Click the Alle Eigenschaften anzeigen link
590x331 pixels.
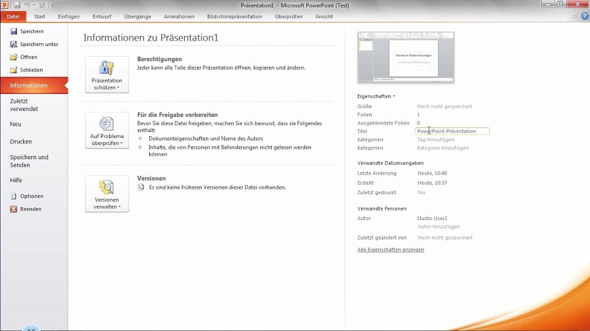(x=391, y=250)
